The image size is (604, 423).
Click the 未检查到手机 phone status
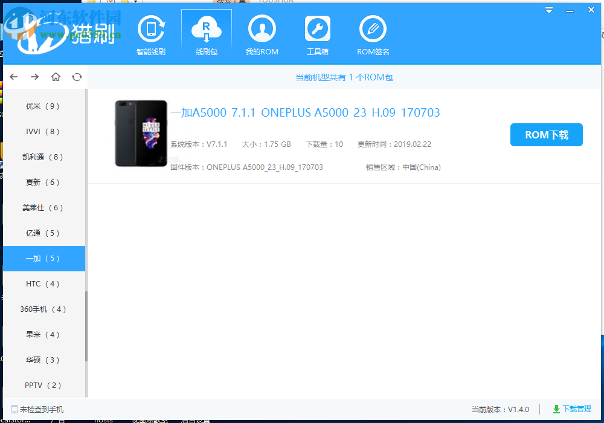click(x=37, y=409)
